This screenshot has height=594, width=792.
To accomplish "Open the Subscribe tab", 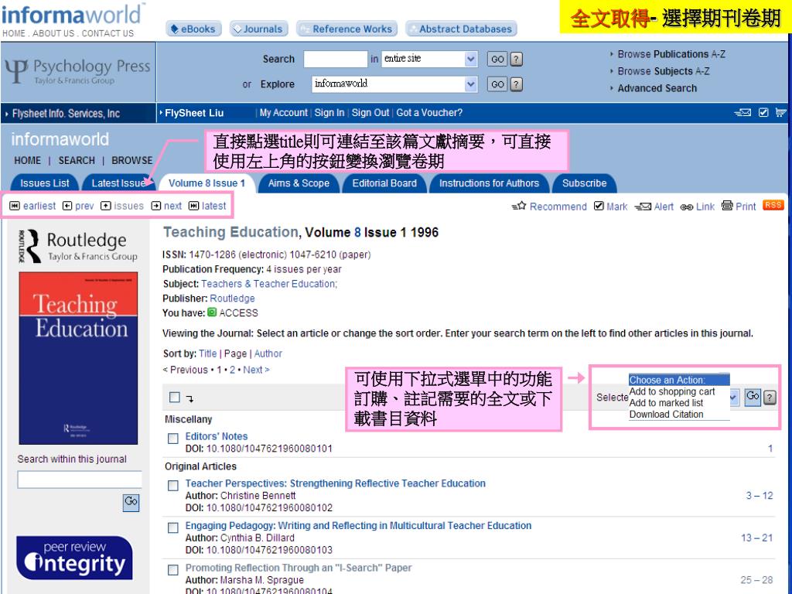I will click(585, 183).
